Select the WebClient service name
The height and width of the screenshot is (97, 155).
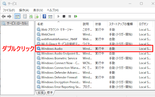click(x=48, y=34)
